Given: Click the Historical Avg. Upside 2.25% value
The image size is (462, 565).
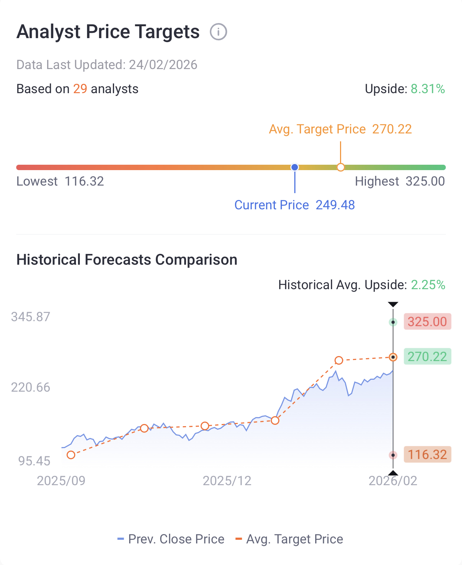Looking at the screenshot, I should [428, 285].
